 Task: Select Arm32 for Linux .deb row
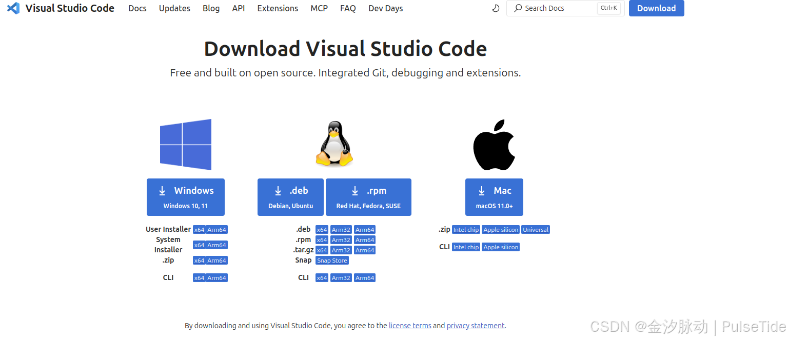coord(341,230)
